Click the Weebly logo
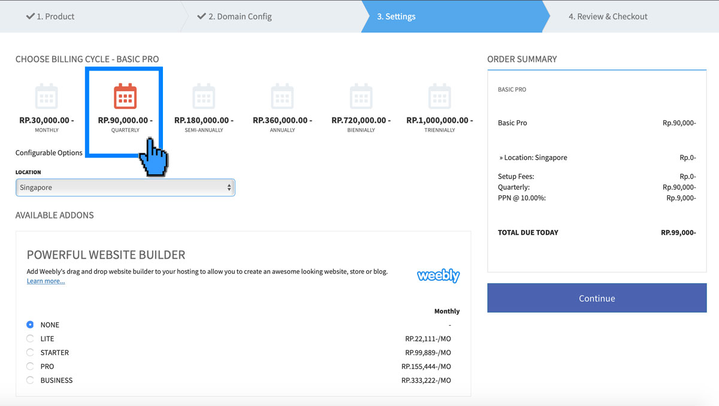The width and height of the screenshot is (719, 406). pyautogui.click(x=438, y=275)
